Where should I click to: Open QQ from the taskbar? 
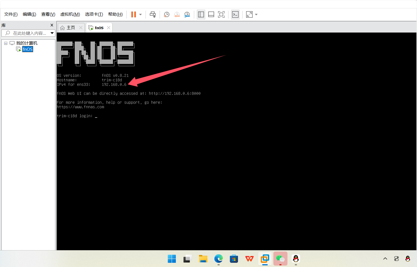tap(296, 259)
